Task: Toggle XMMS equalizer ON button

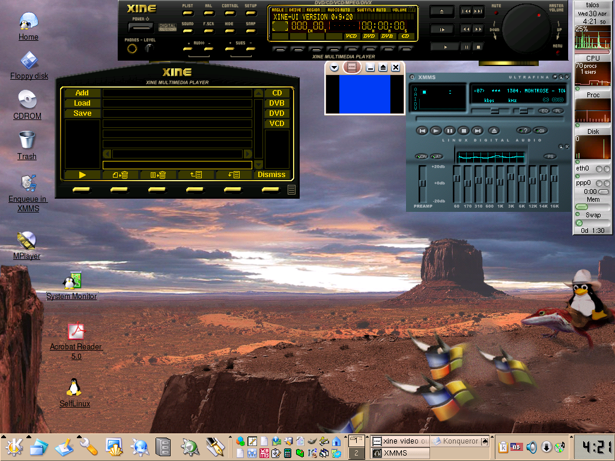Action: [x=422, y=157]
